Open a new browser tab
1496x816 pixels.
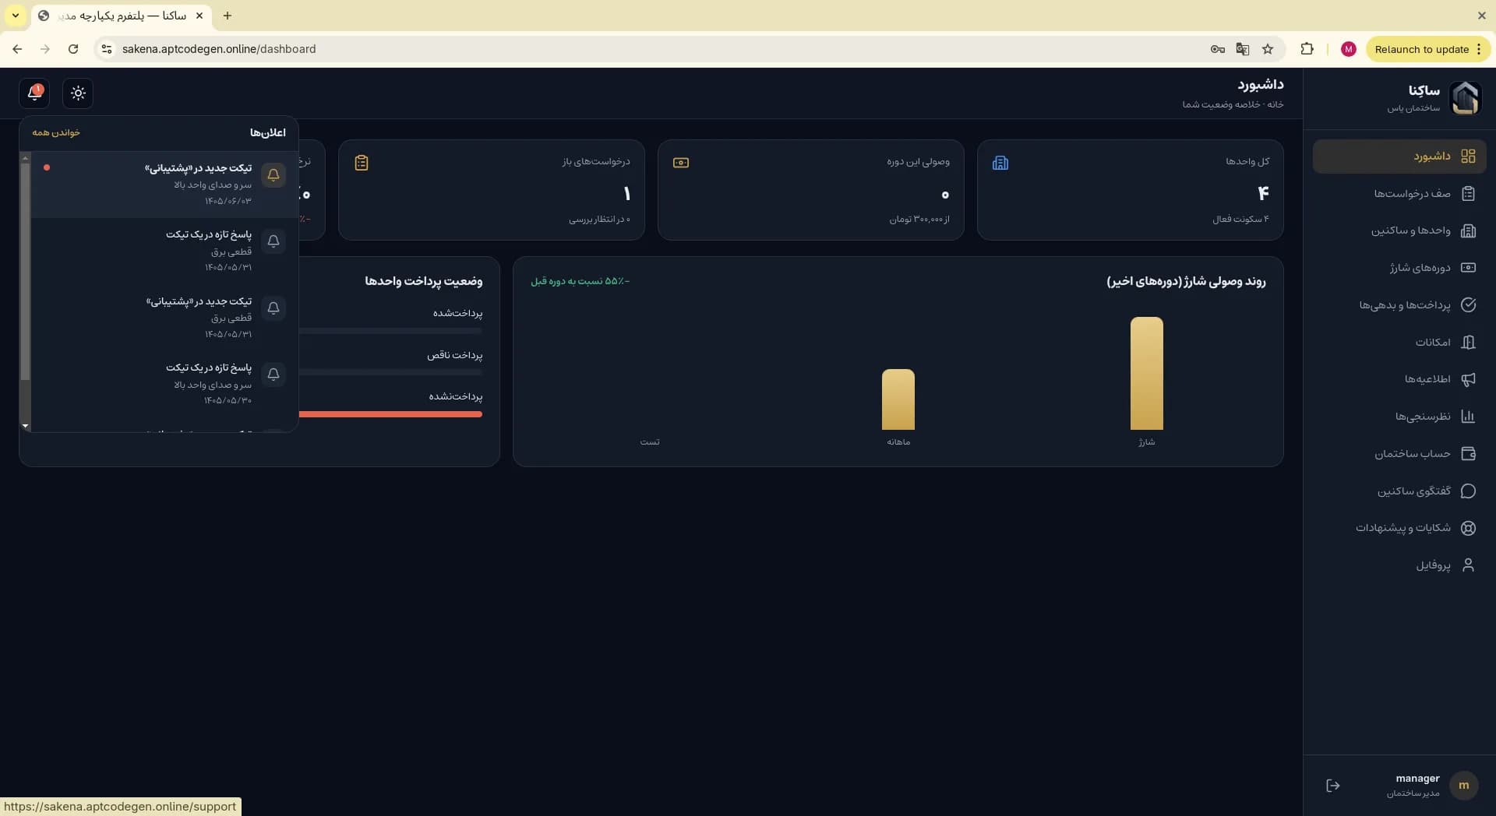tap(227, 16)
